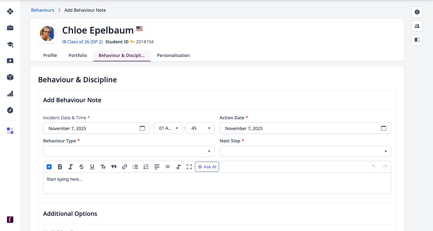Click the Ask AI button
The height and width of the screenshot is (231, 433).
click(x=207, y=167)
